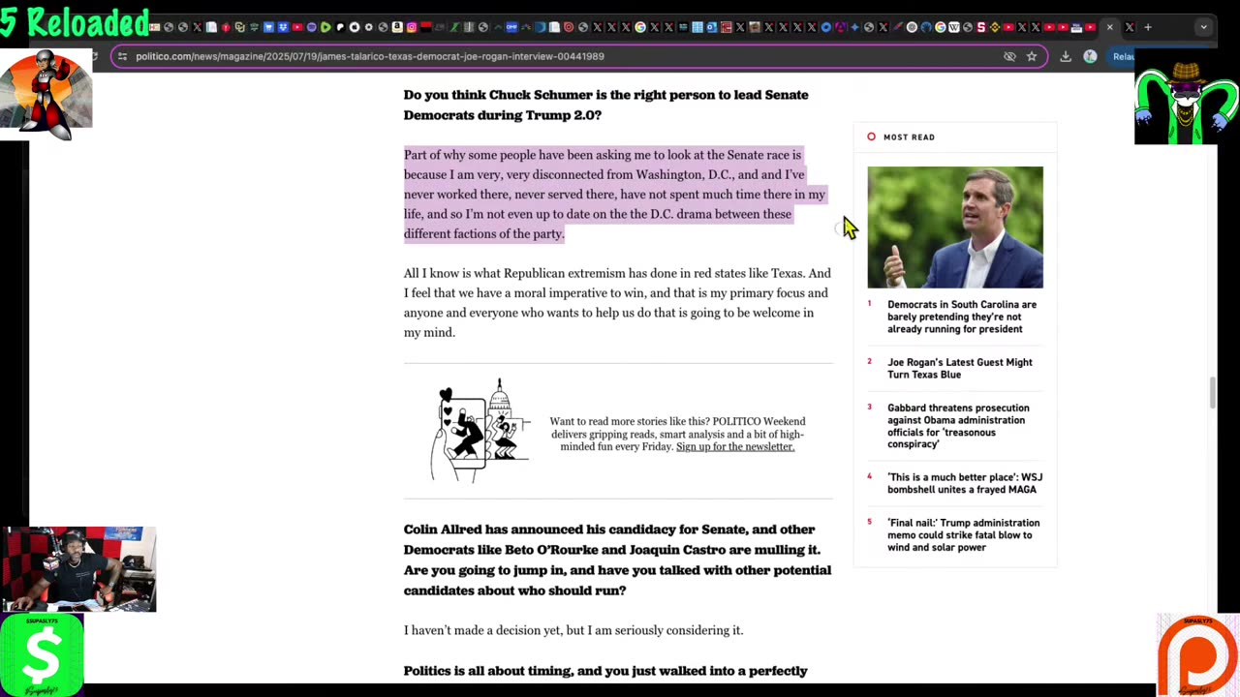Open 'Gabbard threatens prosecution' story

tap(958, 426)
